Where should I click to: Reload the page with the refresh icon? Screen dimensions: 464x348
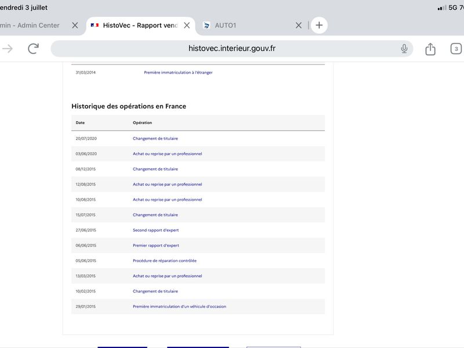coord(34,49)
